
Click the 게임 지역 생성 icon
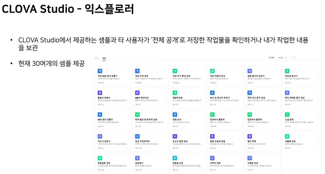[137, 71]
